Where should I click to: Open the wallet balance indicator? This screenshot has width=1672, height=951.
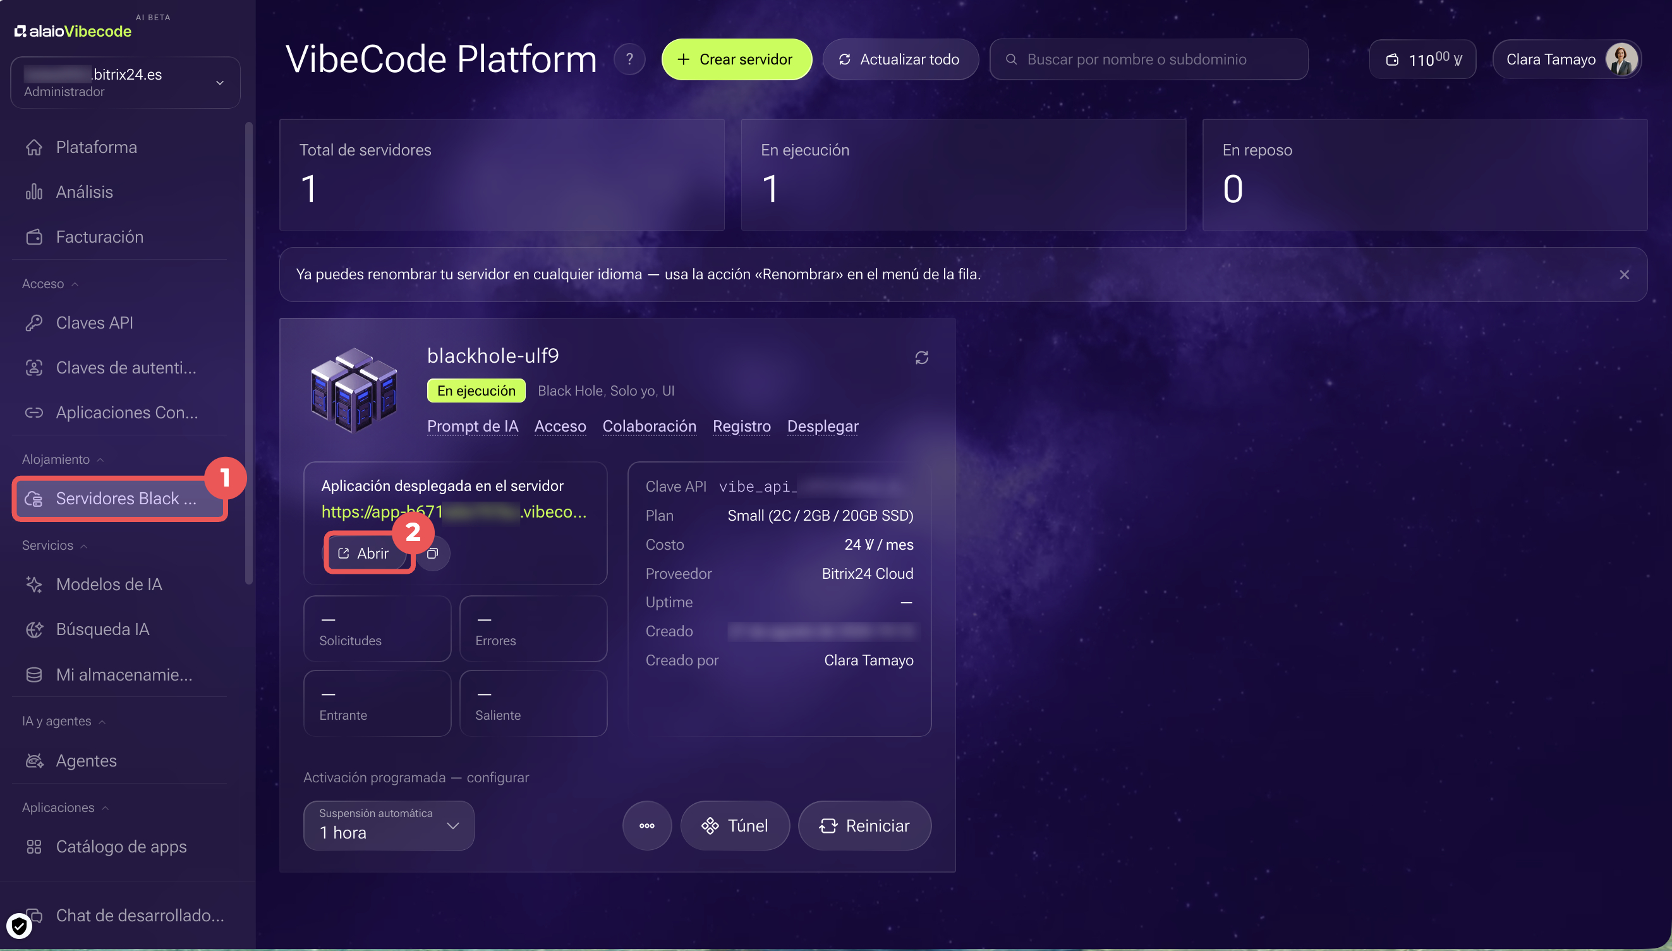pyautogui.click(x=1422, y=59)
